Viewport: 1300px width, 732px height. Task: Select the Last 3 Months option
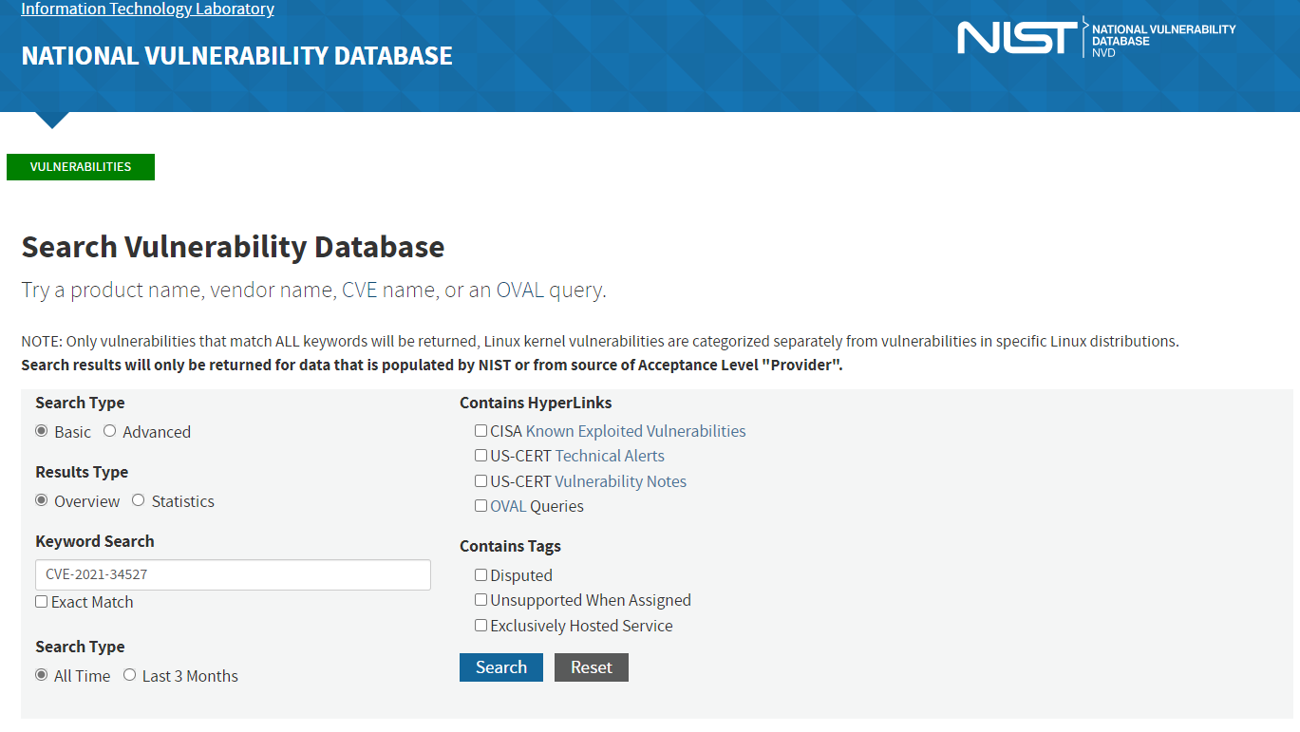[130, 675]
